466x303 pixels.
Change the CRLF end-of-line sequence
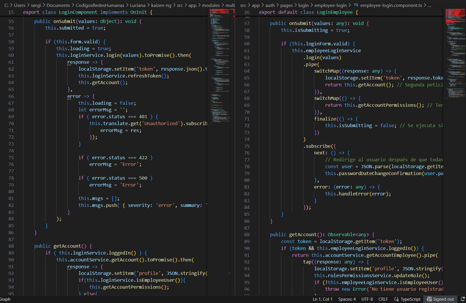[383, 299]
